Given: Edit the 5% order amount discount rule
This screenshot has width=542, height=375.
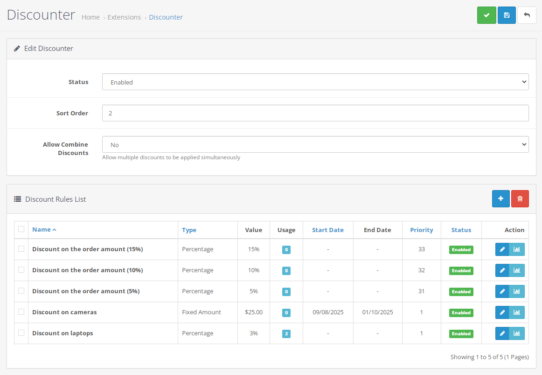Looking at the screenshot, I should 502,291.
